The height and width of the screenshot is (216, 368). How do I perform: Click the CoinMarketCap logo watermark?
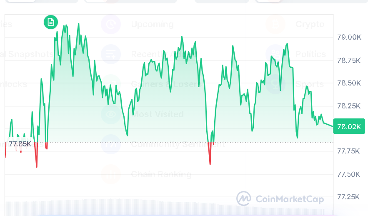(x=280, y=199)
